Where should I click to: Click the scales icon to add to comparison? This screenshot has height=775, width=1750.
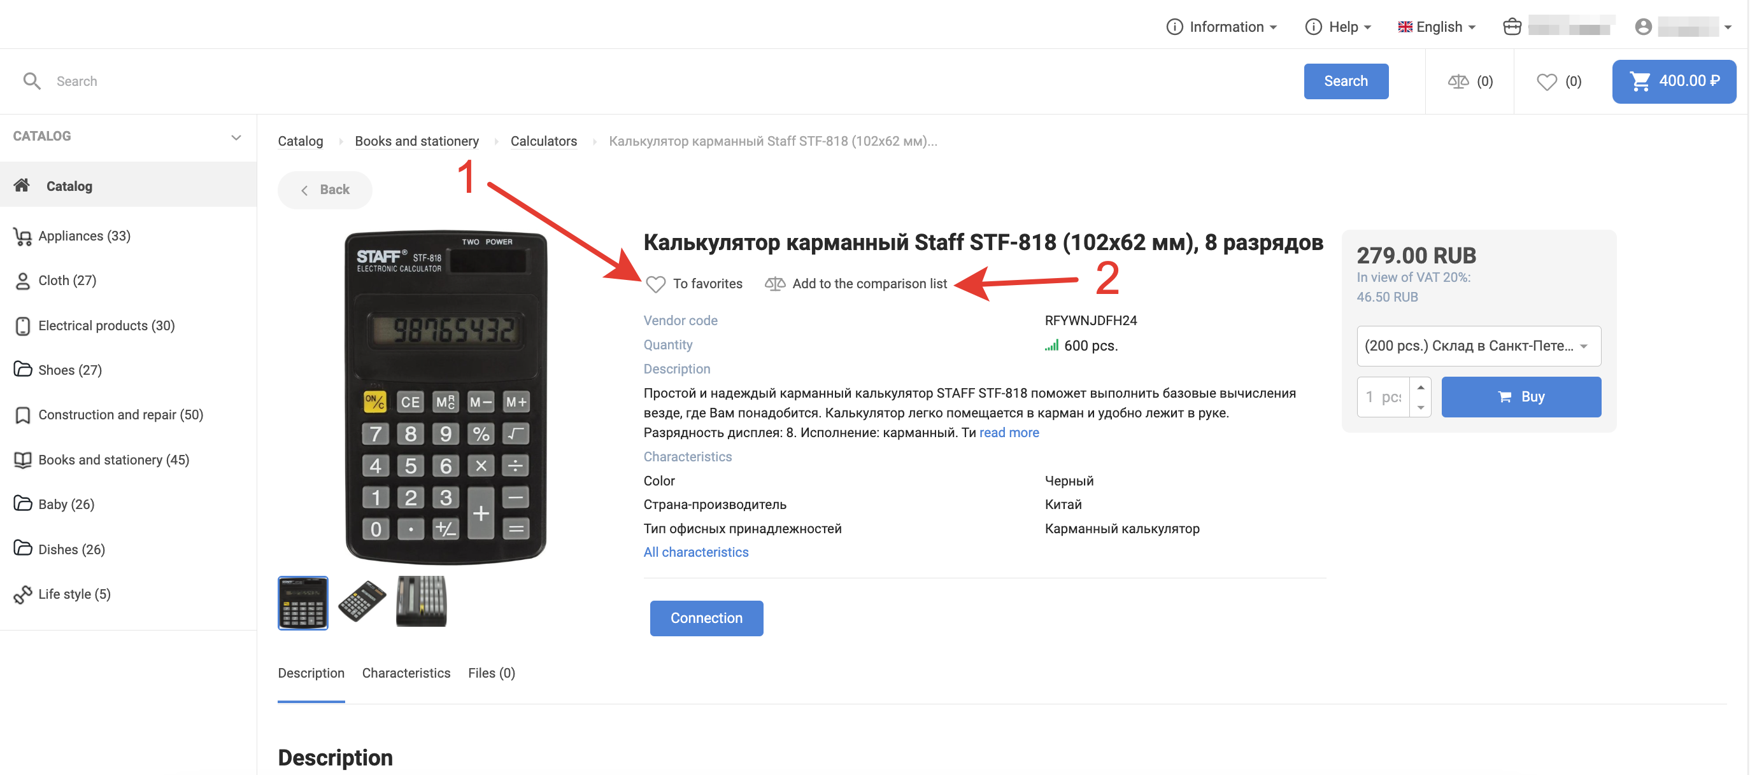tap(774, 284)
